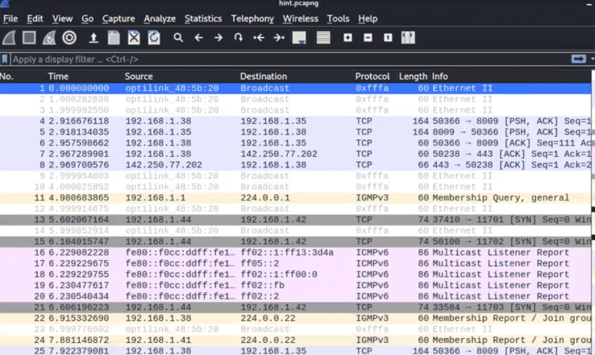Reload this capture file icon

pos(154,38)
